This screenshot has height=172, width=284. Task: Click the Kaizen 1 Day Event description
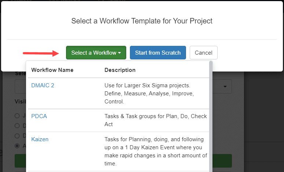click(156, 152)
